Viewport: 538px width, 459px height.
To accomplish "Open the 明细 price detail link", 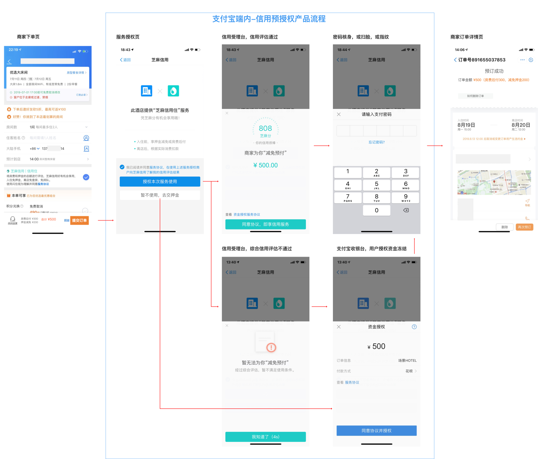I will point(67,220).
